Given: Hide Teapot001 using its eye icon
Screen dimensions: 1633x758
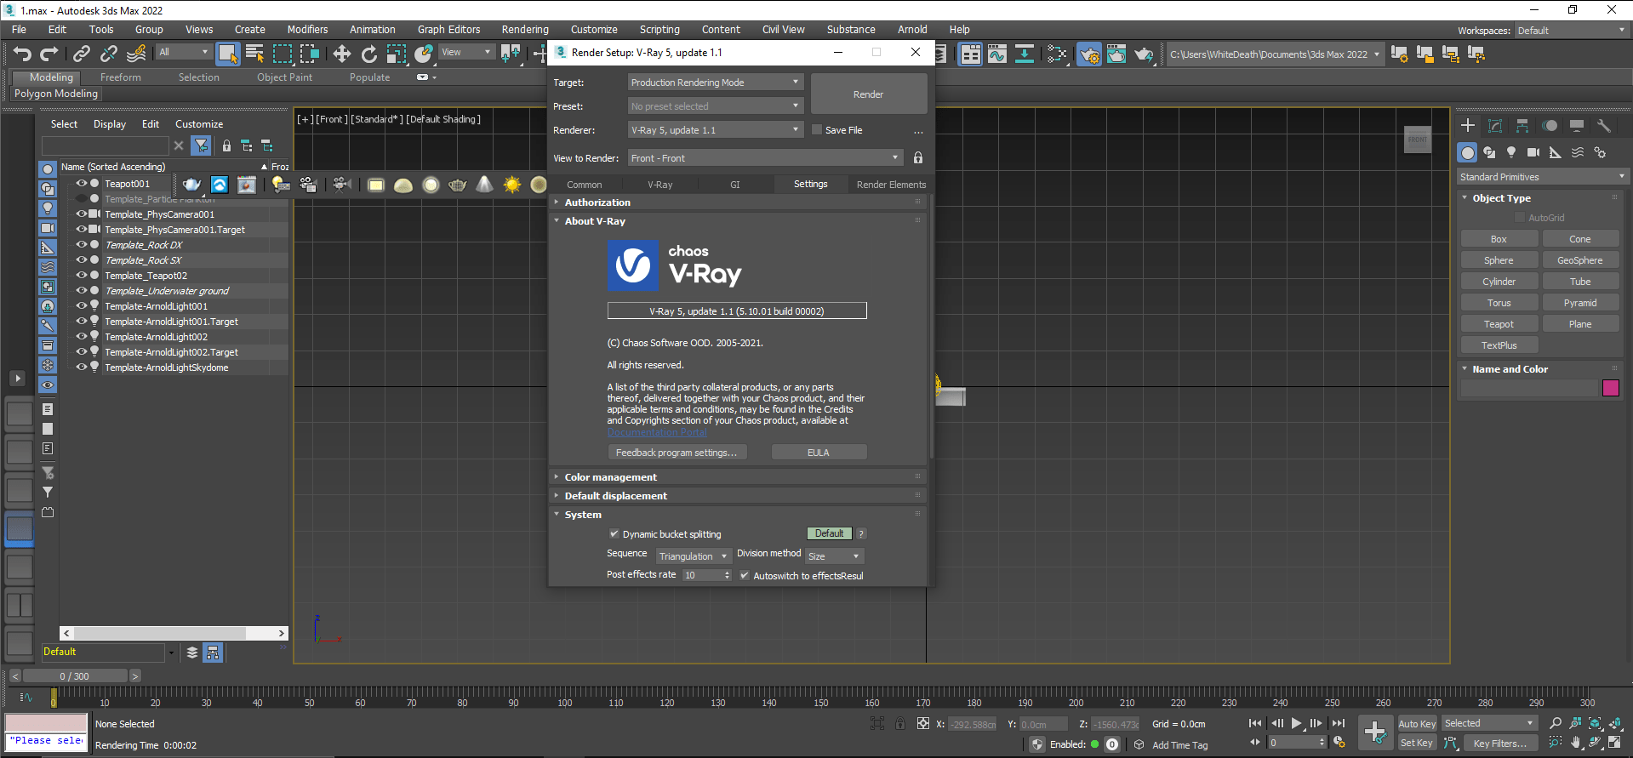Looking at the screenshot, I should coord(82,183).
